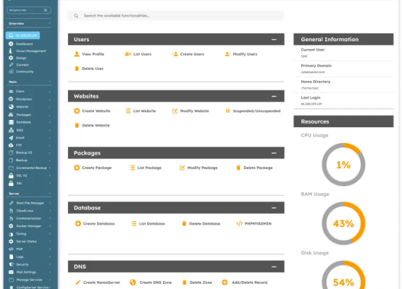Image resolution: width=402 pixels, height=289 pixels.
Task: Open Manage Services in sidebar
Action: pyautogui.click(x=29, y=280)
